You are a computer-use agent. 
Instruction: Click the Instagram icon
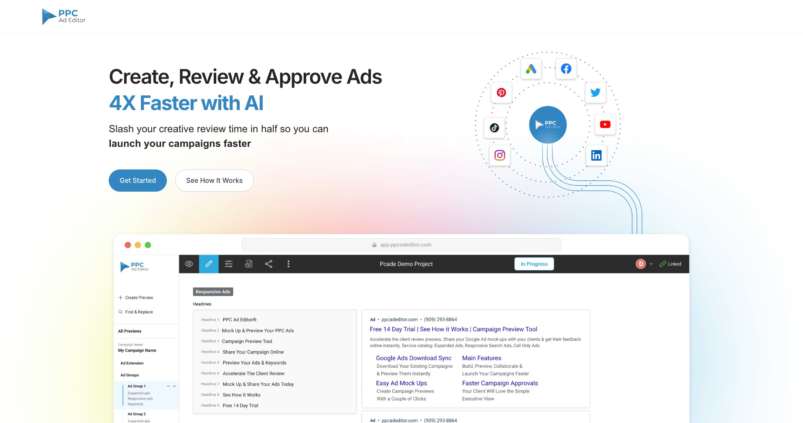click(x=500, y=155)
